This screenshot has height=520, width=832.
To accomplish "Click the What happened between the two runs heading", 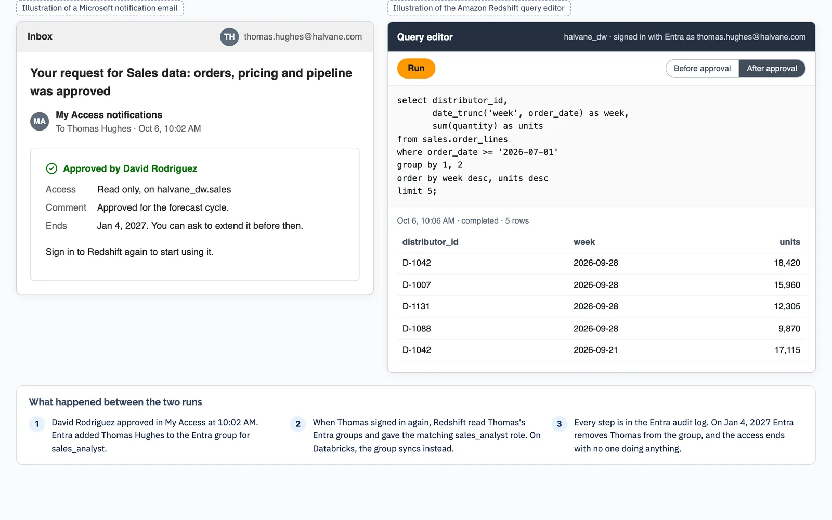I will [115, 402].
